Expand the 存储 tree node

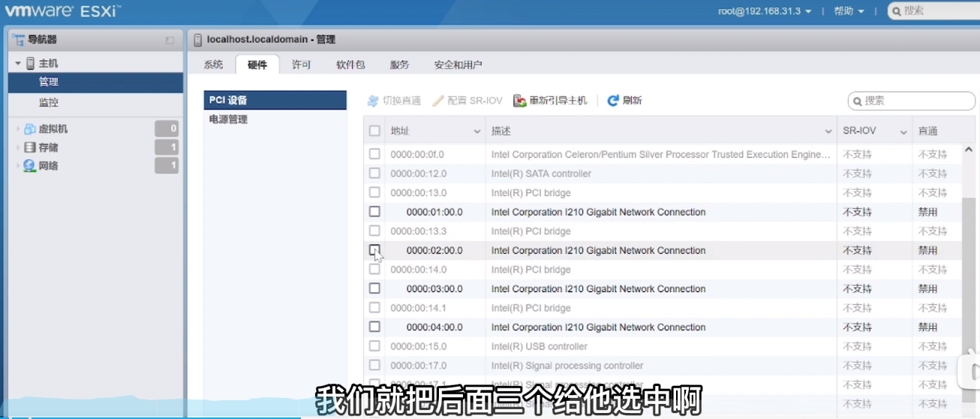18,148
